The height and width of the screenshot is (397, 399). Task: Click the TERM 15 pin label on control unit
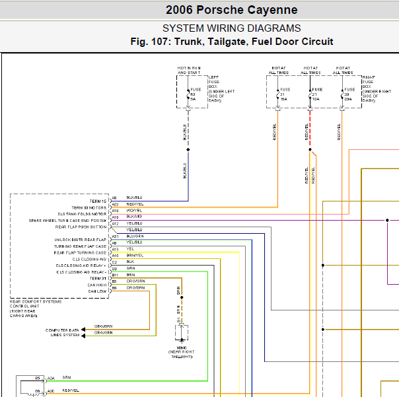point(98,201)
